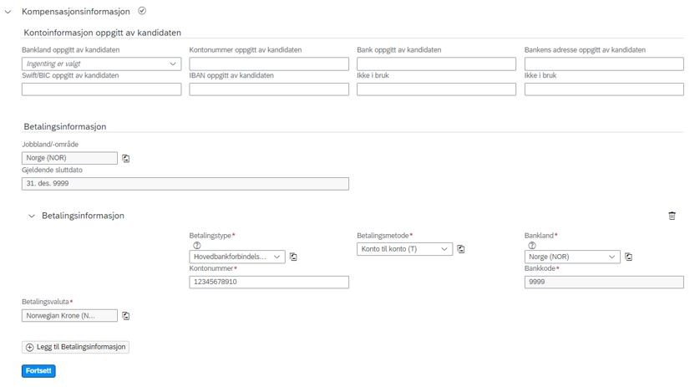Open the Bankland dropdown showing Norge (NOR)
This screenshot has height=387, width=695.
click(572, 257)
